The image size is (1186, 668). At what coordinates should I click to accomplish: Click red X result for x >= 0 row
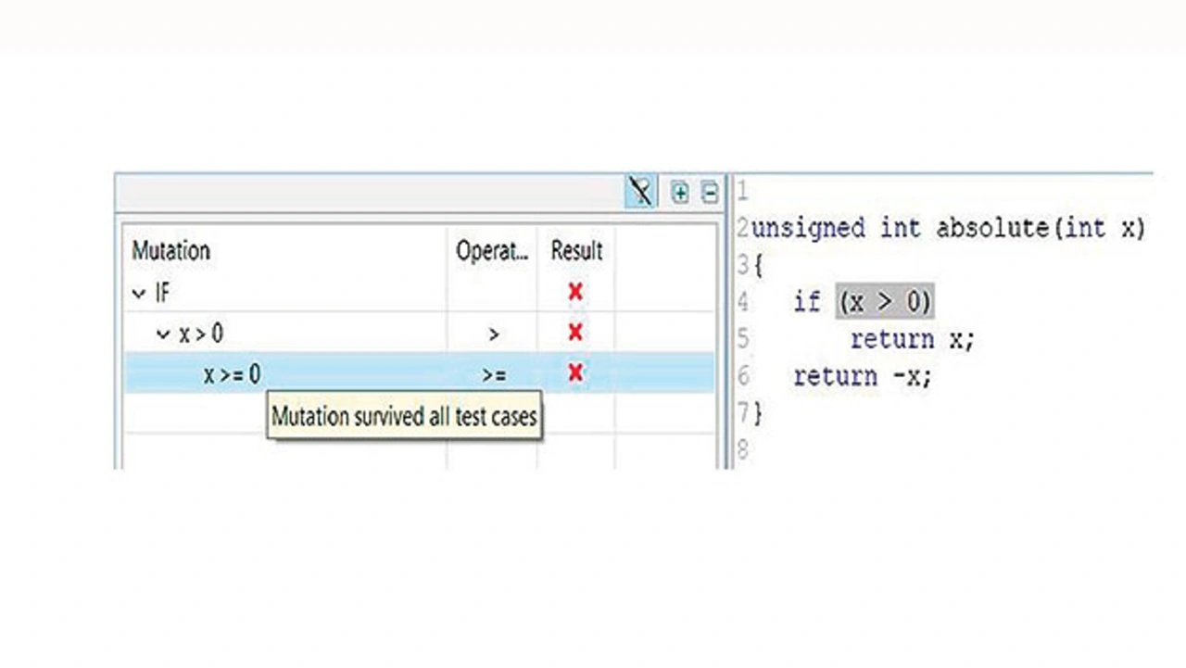[x=575, y=372]
